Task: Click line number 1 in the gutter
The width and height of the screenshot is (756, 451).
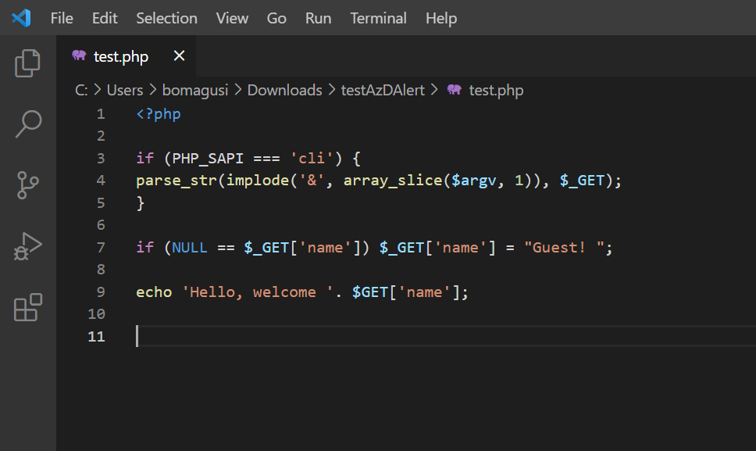Action: click(x=101, y=114)
